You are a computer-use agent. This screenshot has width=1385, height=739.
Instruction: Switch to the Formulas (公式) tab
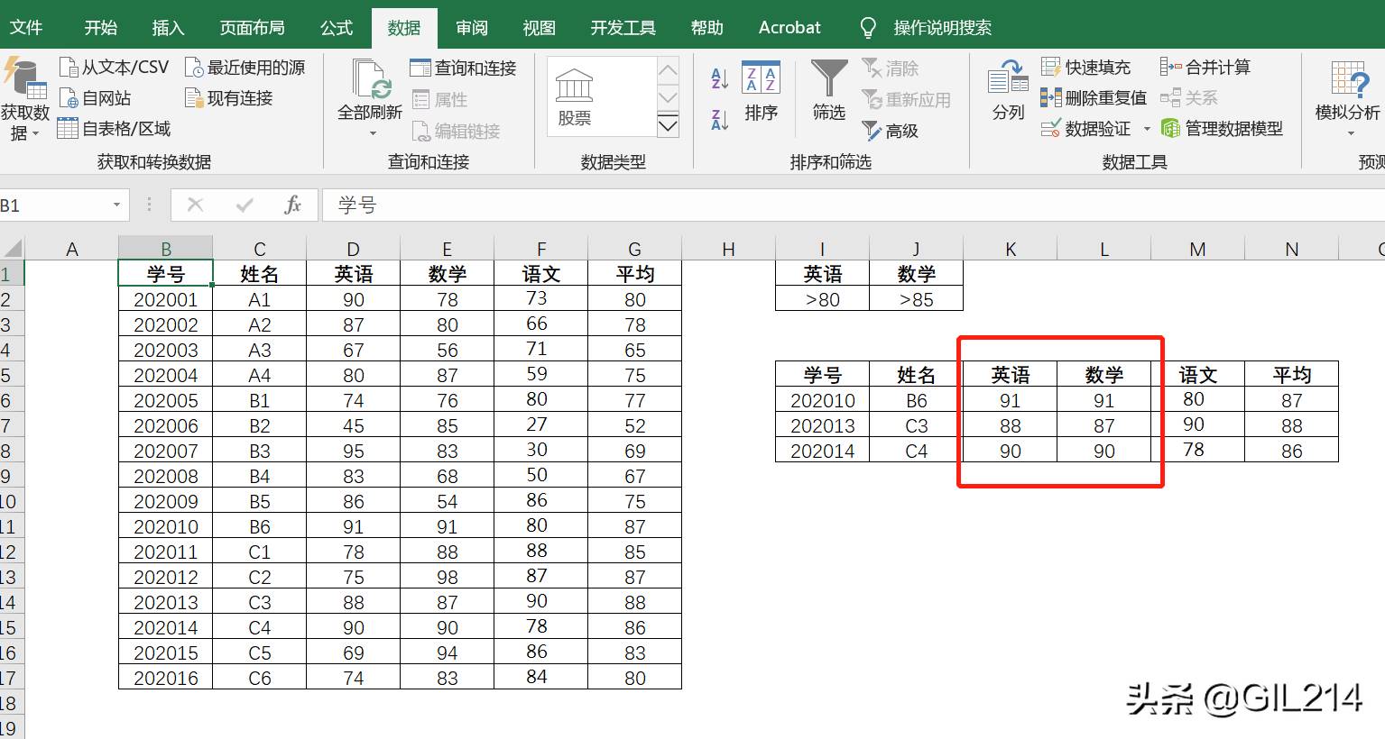pos(337,28)
